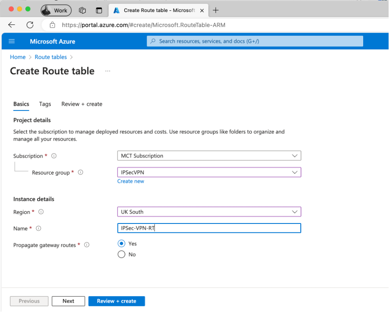
Task: Click the Create new resource group link
Action: (x=131, y=181)
